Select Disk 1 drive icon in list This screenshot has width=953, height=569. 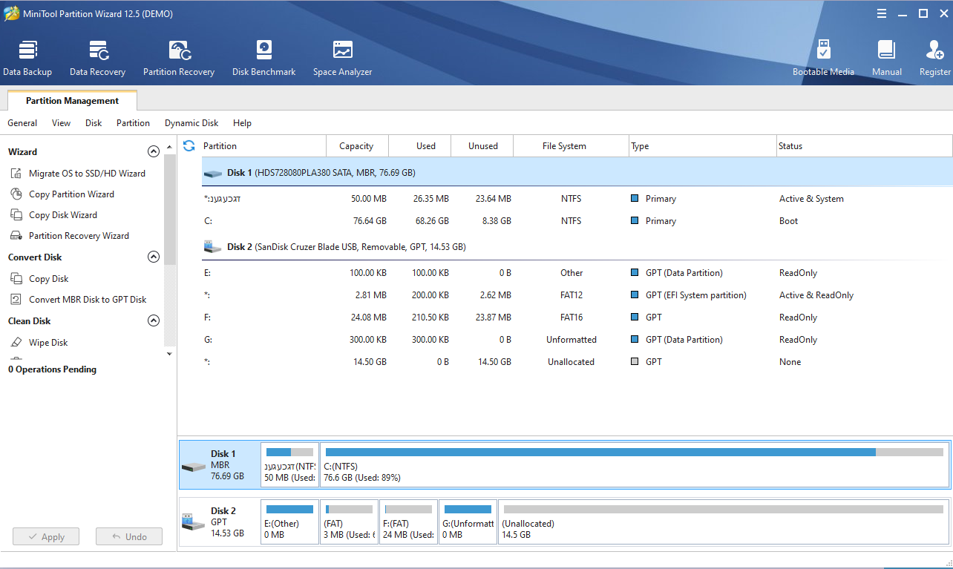point(213,174)
